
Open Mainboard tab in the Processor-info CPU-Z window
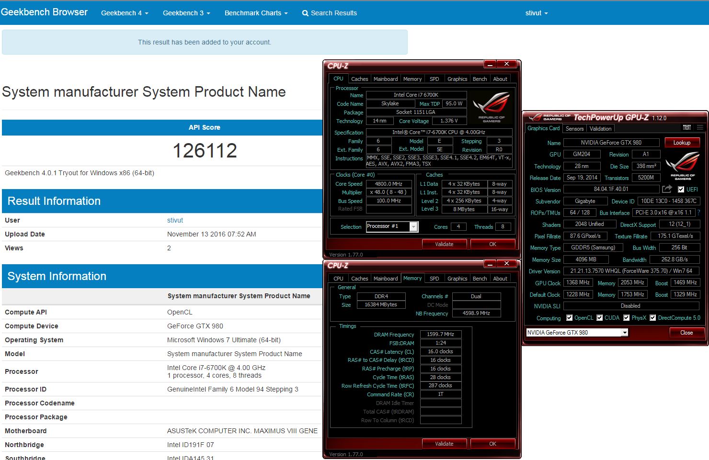(386, 79)
